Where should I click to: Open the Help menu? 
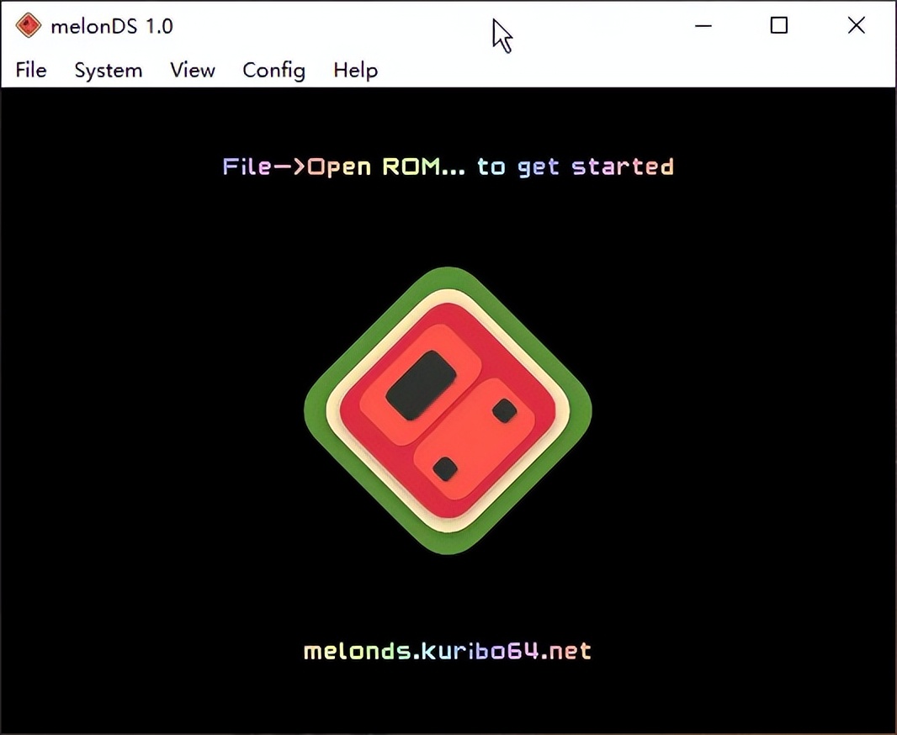(x=355, y=71)
